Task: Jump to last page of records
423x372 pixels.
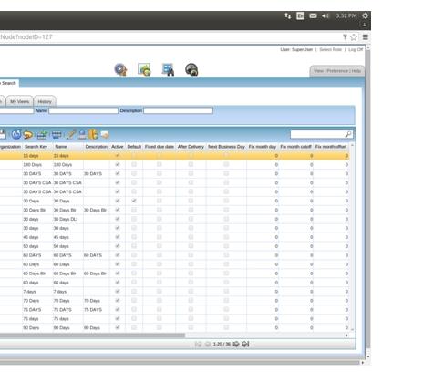Action: click(246, 344)
